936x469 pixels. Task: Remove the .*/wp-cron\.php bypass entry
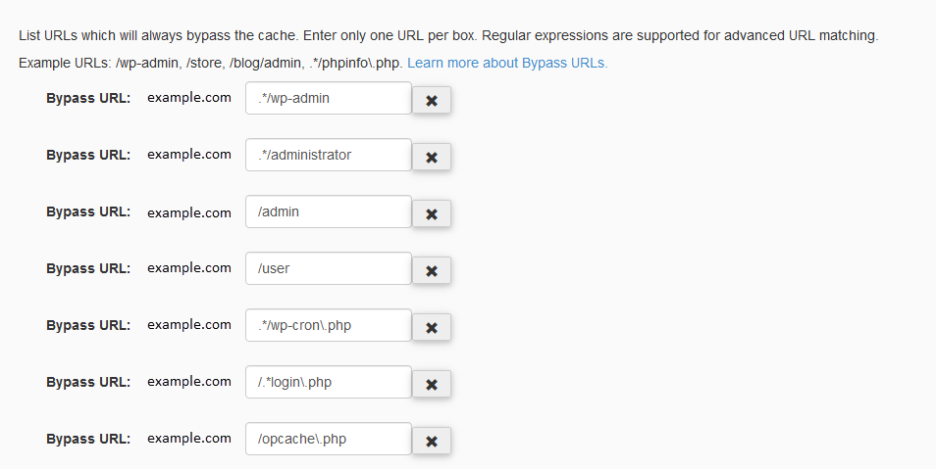click(x=431, y=327)
